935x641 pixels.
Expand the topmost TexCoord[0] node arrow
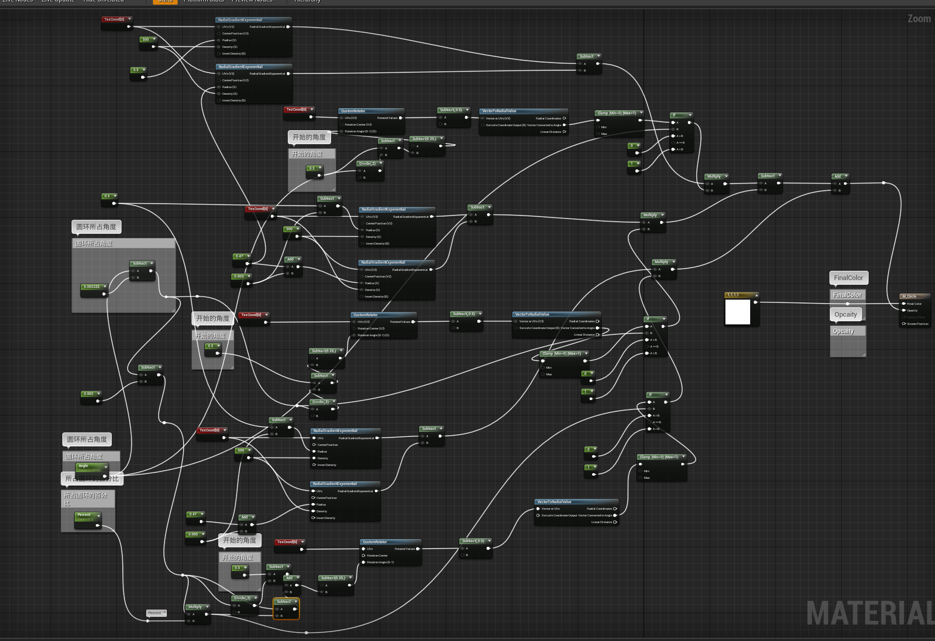(x=129, y=19)
